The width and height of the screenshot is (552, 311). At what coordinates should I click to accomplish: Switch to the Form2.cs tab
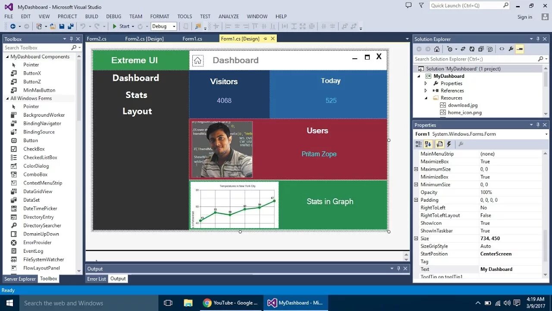coord(97,38)
